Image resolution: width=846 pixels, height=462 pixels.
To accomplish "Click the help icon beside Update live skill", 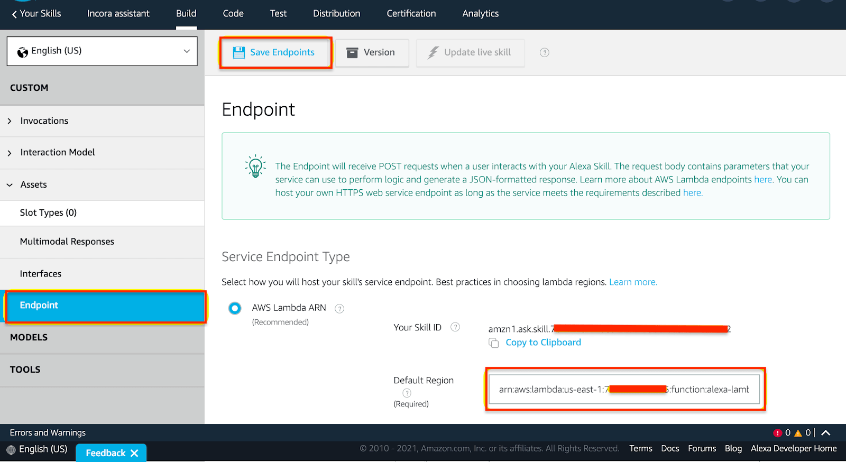I will coord(544,52).
